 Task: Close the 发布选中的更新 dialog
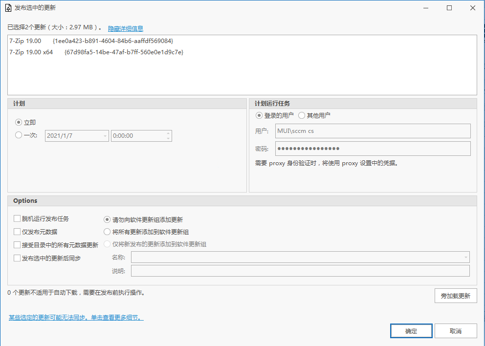pyautogui.click(x=473, y=8)
